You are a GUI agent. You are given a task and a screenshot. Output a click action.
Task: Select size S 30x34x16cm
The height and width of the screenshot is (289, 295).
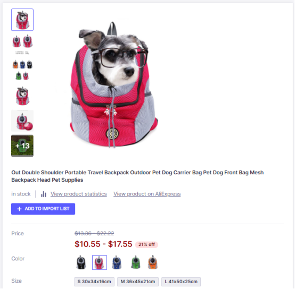(94, 282)
